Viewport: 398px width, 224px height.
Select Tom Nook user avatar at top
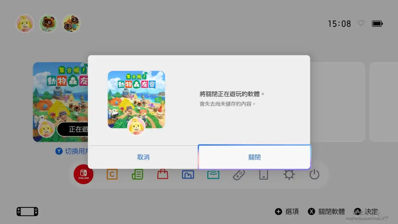pyautogui.click(x=48, y=24)
